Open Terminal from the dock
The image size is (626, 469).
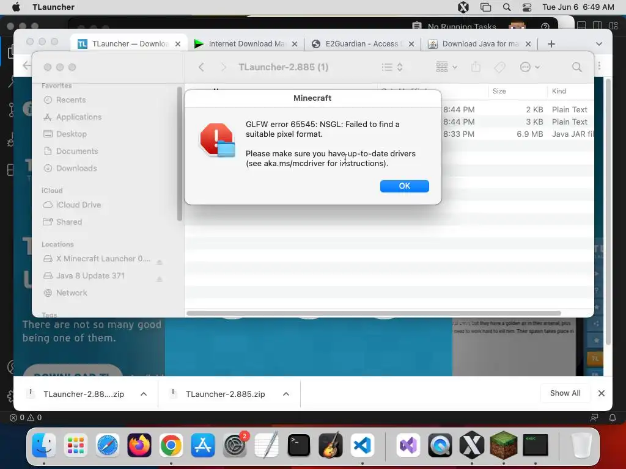pyautogui.click(x=298, y=445)
